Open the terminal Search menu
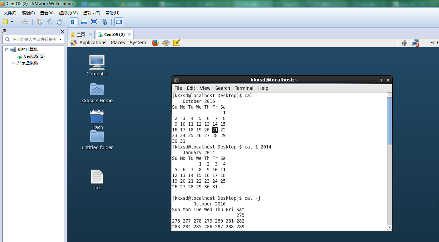 point(223,88)
